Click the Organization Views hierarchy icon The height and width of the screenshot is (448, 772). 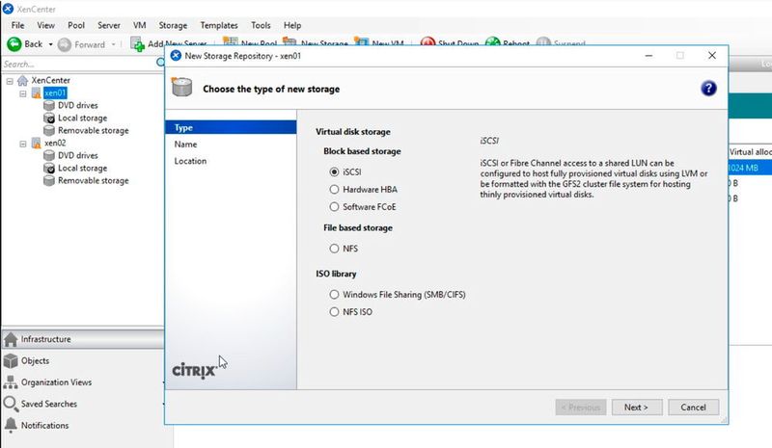coord(11,382)
